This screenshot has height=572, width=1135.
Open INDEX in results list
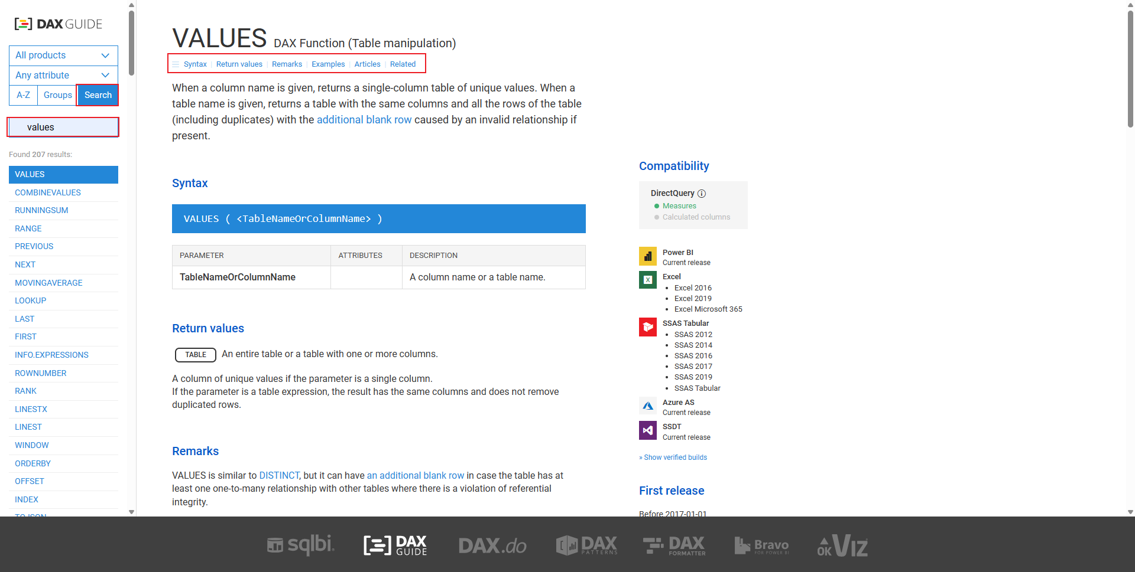click(x=63, y=500)
